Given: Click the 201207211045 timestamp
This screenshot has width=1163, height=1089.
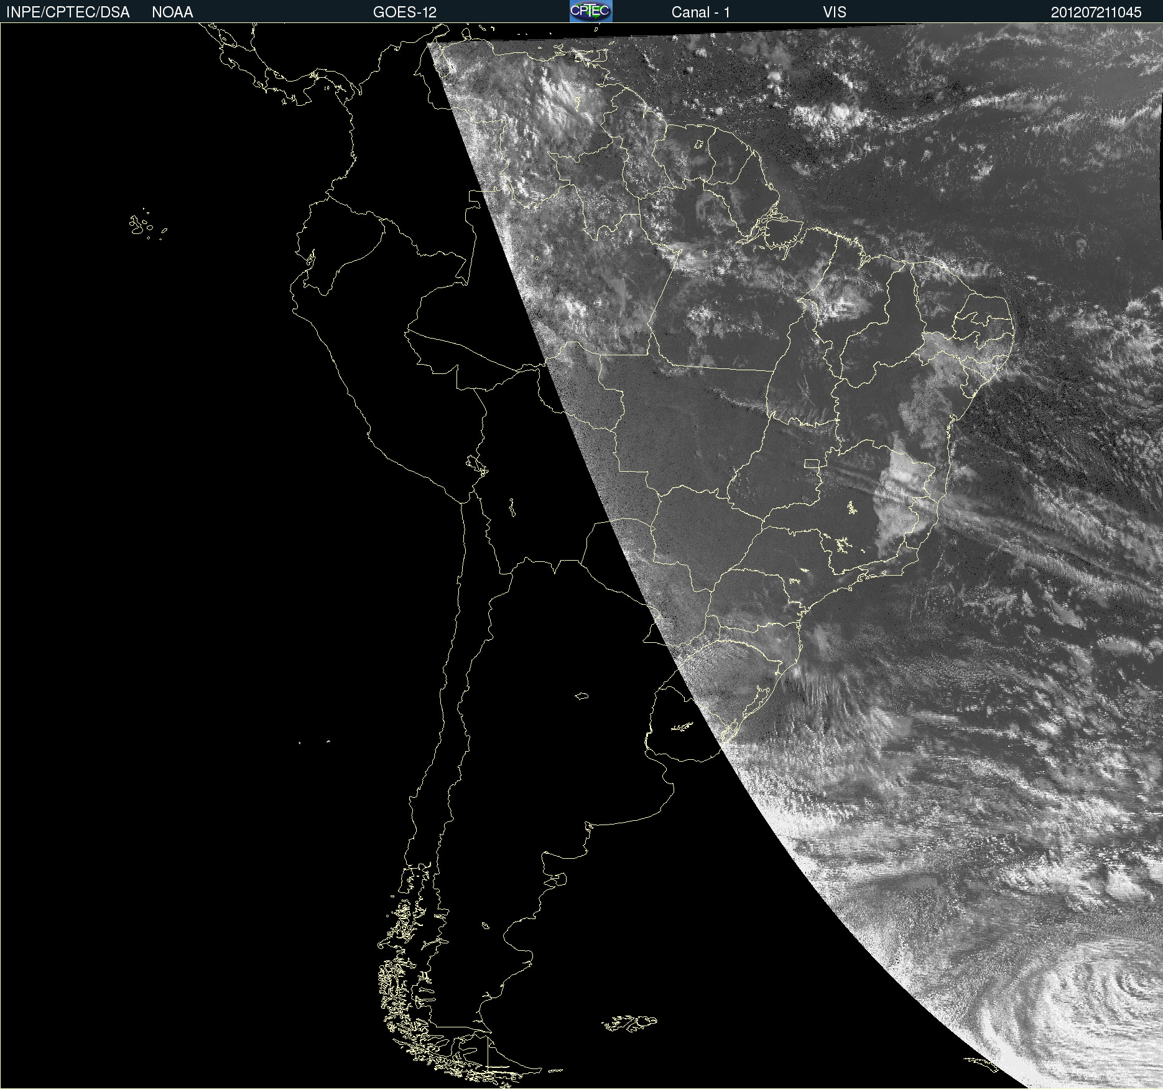Looking at the screenshot, I should point(1096,12).
